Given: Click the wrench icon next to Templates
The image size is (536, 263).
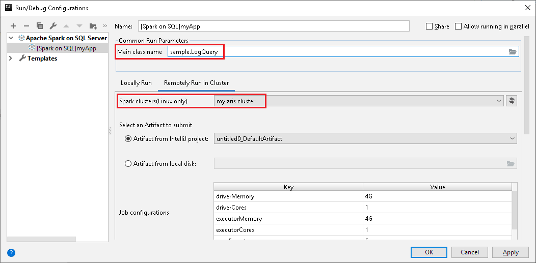Looking at the screenshot, I should (22, 59).
